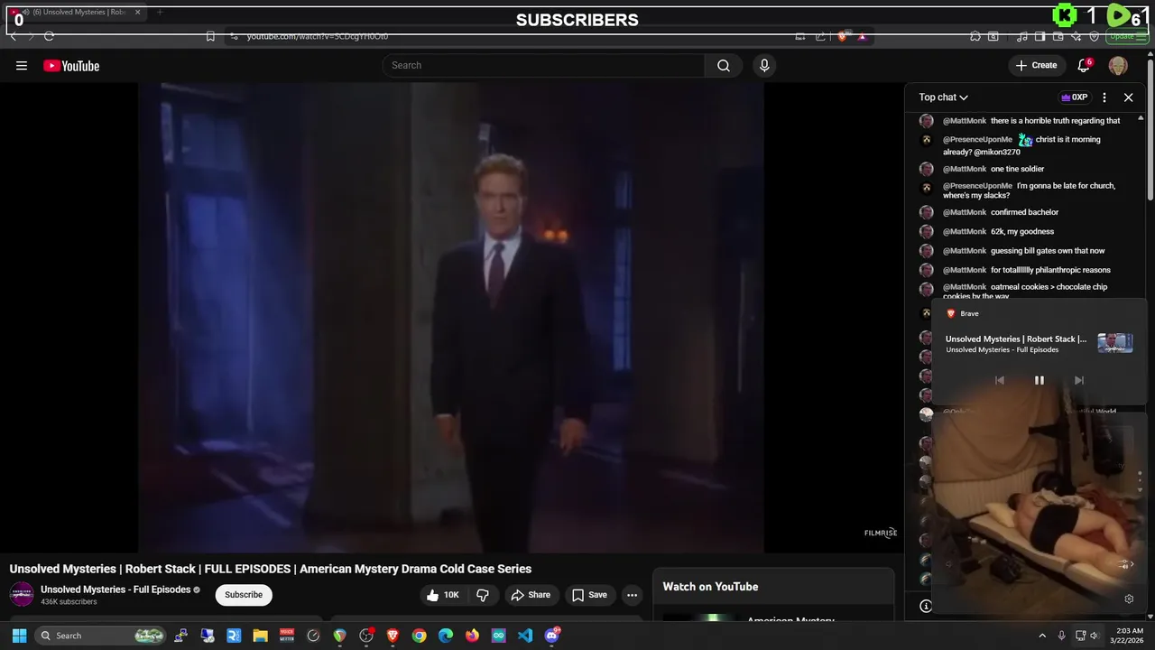
Task: Click the Create button
Action: pyautogui.click(x=1036, y=65)
